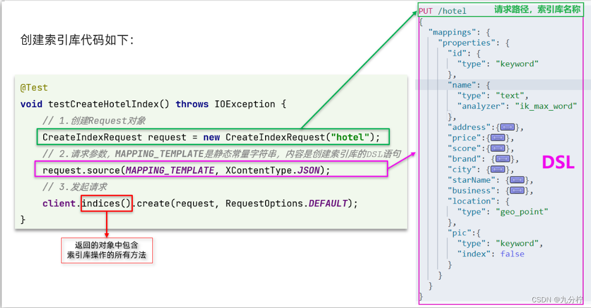This screenshot has height=308, width=591.
Task: Expand the folded "starName" field
Action: pyautogui.click(x=517, y=180)
